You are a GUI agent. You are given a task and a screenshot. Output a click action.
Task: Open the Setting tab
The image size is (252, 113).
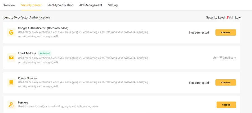coord(113,5)
